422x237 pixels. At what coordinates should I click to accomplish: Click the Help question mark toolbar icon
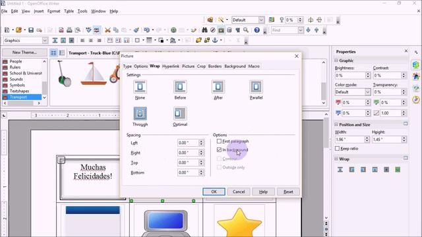click(x=256, y=30)
